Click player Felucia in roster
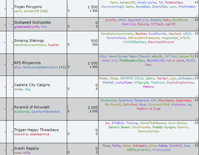Image resolution: width=199 pixels, height=155 pixels. 143,24
